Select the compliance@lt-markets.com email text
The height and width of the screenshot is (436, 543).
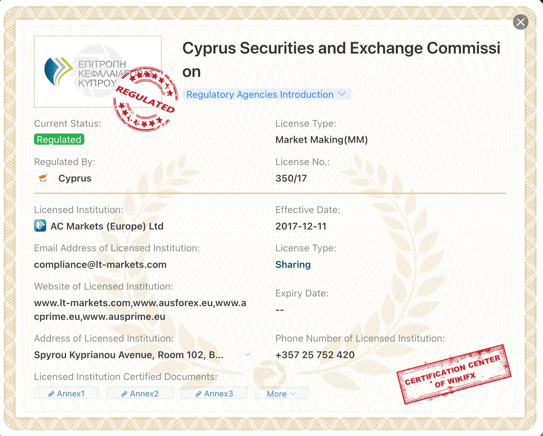pyautogui.click(x=100, y=264)
